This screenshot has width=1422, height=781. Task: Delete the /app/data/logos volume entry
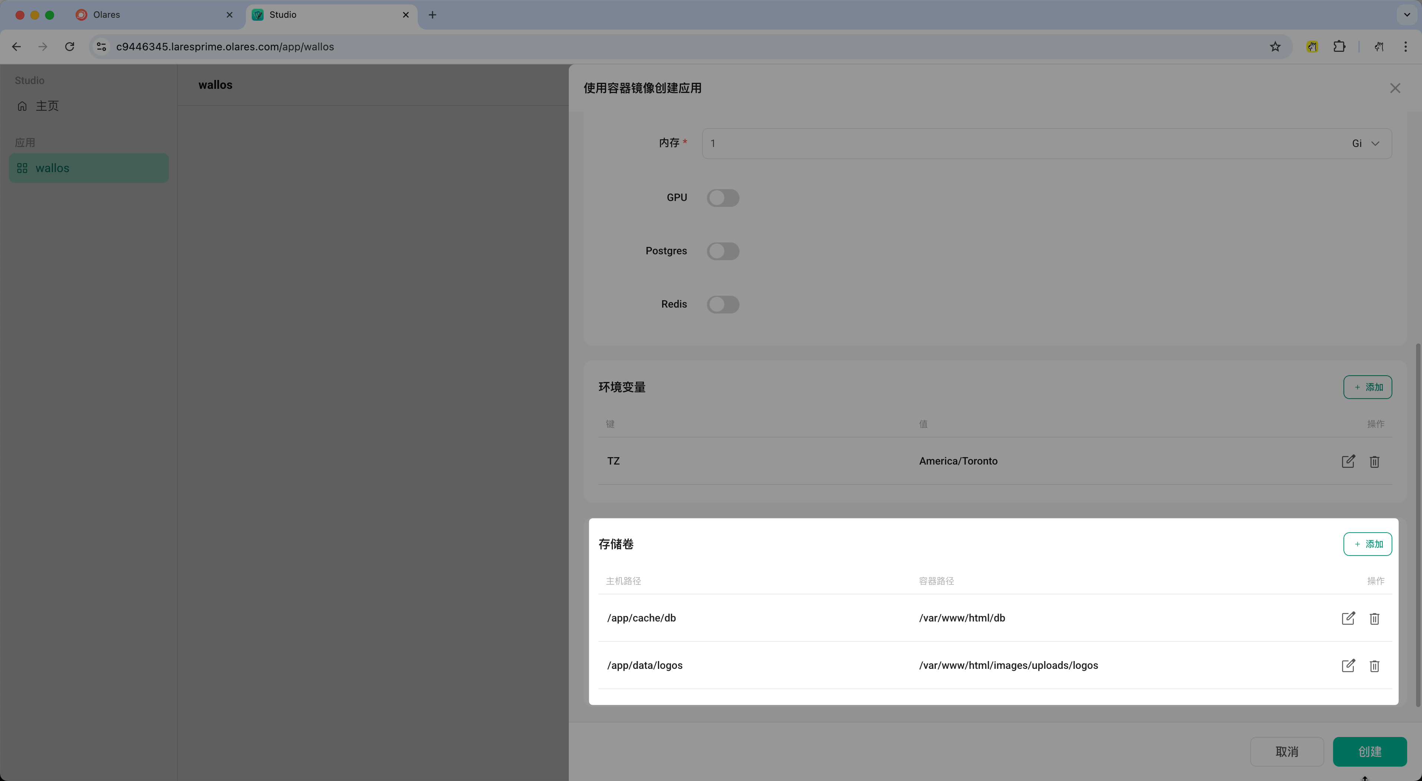[x=1374, y=666]
